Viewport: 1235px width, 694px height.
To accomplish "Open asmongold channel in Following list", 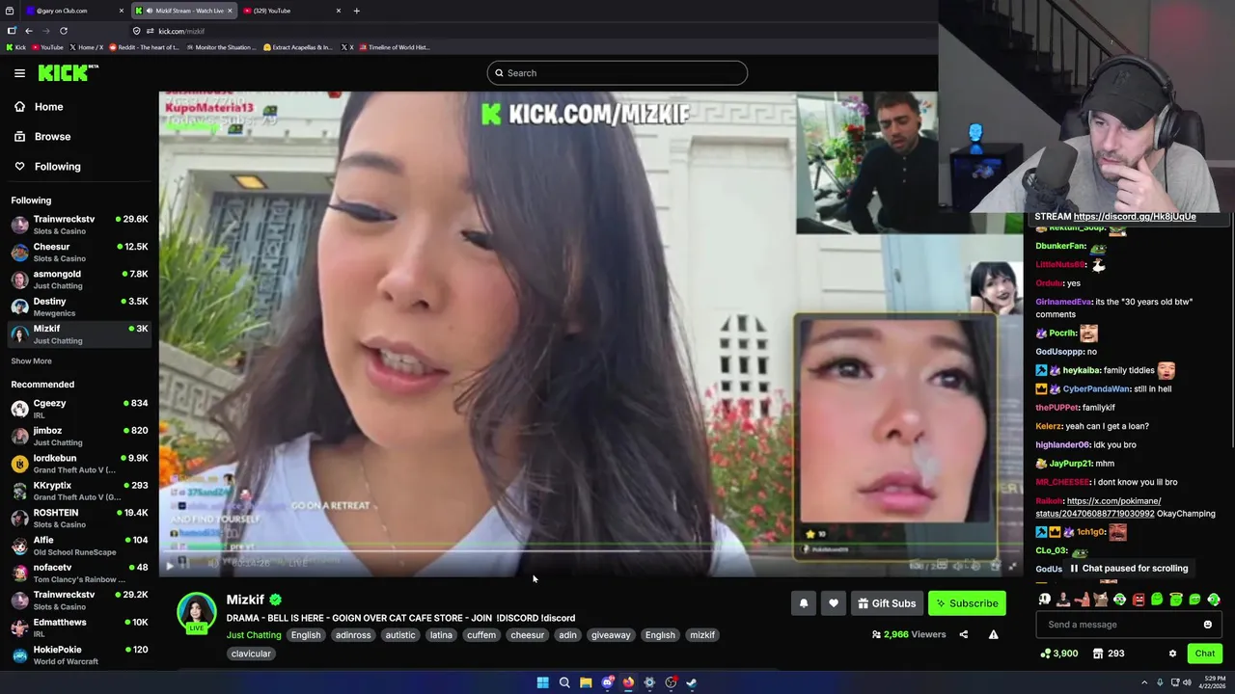I will pos(79,280).
